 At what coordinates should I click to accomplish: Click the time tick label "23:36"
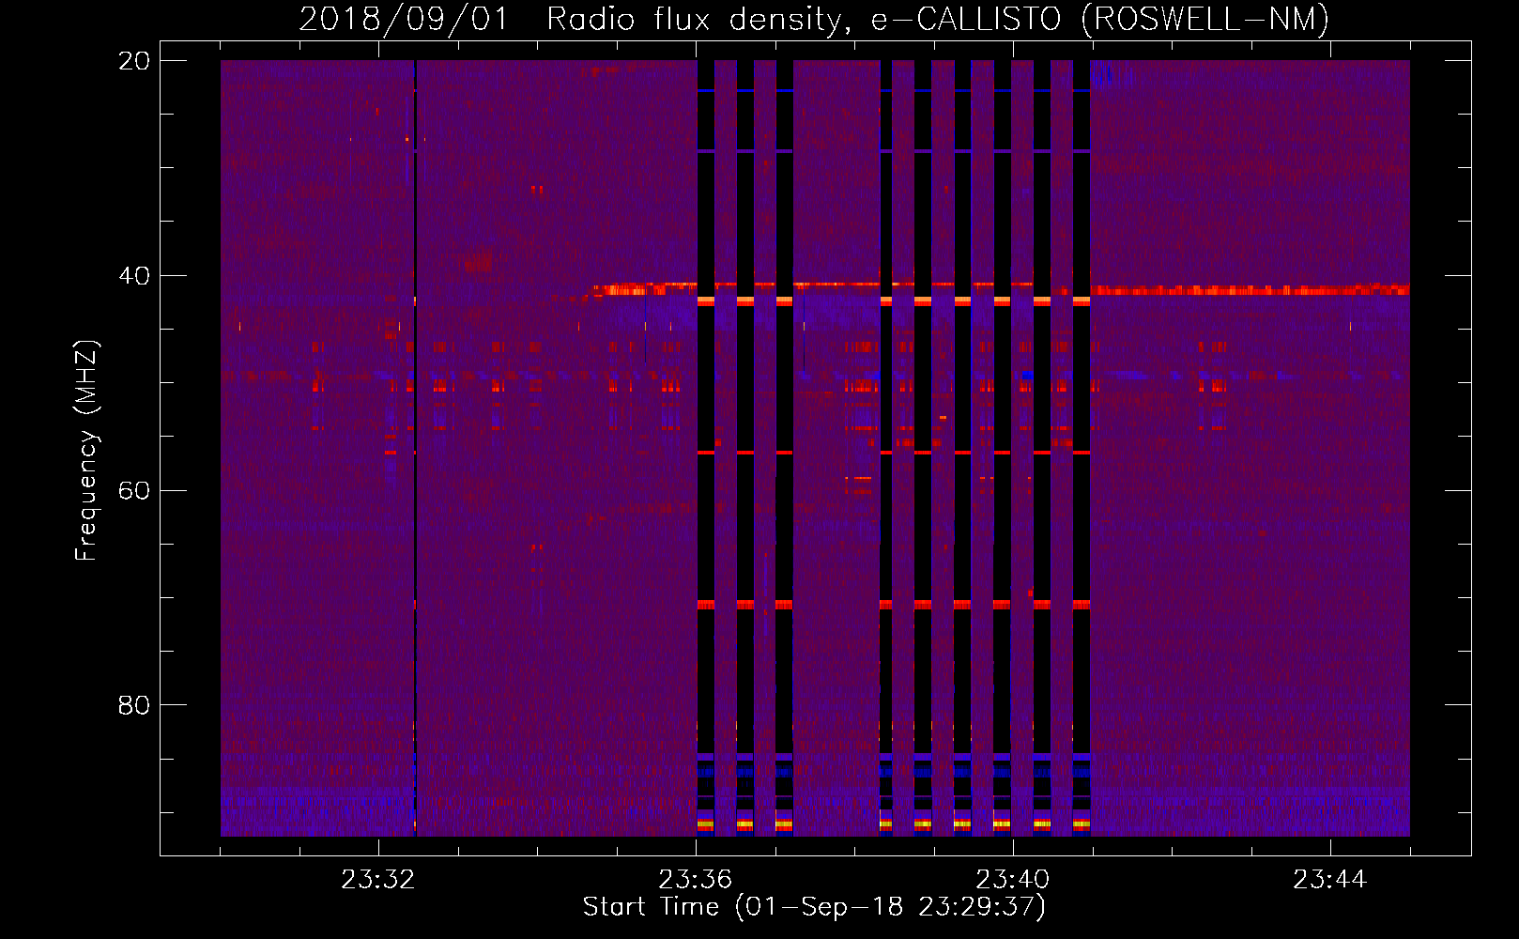click(695, 880)
